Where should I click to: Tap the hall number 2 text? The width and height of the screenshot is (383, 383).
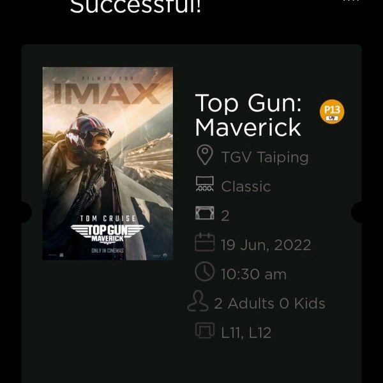pyautogui.click(x=225, y=216)
